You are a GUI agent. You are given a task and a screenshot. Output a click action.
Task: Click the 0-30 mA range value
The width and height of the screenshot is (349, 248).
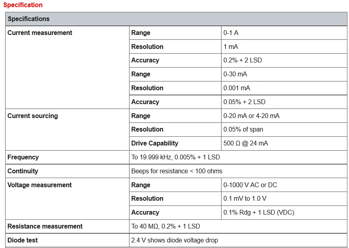(x=235, y=74)
